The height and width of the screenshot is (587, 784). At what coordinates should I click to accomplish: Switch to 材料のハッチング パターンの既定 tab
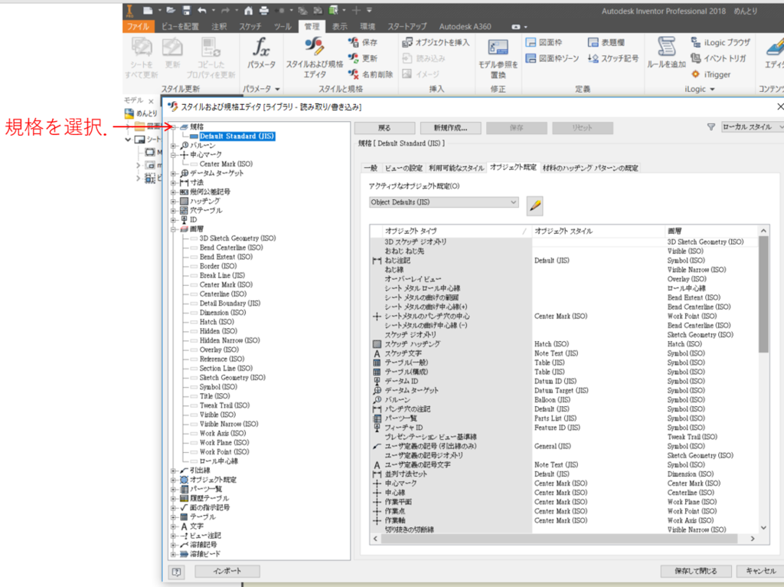pyautogui.click(x=590, y=168)
